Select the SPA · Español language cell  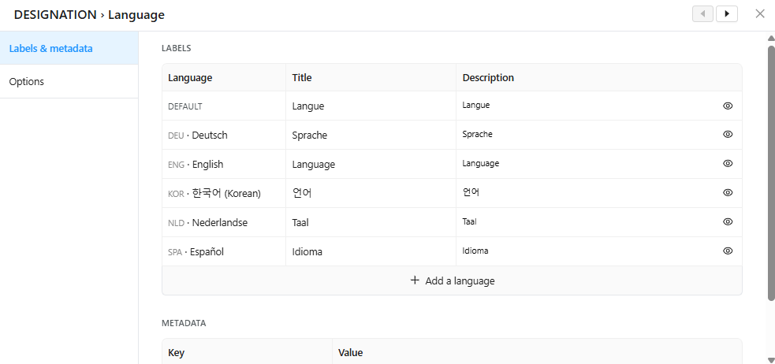(x=224, y=251)
